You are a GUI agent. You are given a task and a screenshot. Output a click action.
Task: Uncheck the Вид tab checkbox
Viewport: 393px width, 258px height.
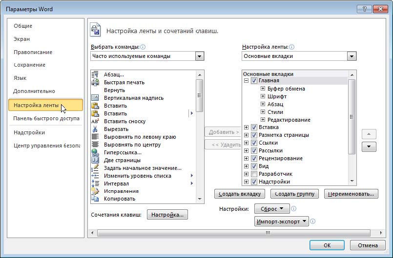[x=254, y=166]
